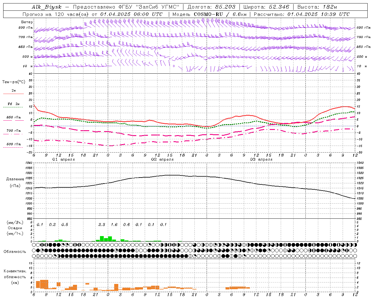Select the 'Долгота: 85.203' longitude value

click(x=211, y=7)
